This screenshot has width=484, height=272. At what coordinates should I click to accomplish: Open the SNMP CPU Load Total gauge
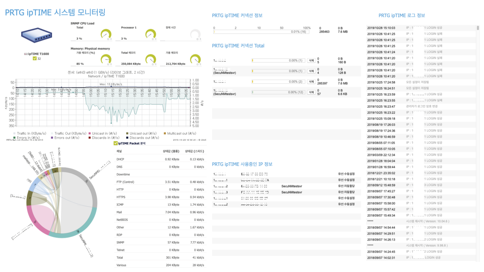(106, 34)
